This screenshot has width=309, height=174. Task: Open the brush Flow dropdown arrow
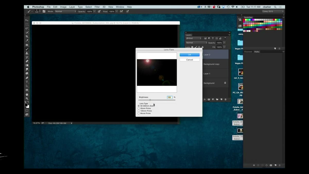point(116,11)
